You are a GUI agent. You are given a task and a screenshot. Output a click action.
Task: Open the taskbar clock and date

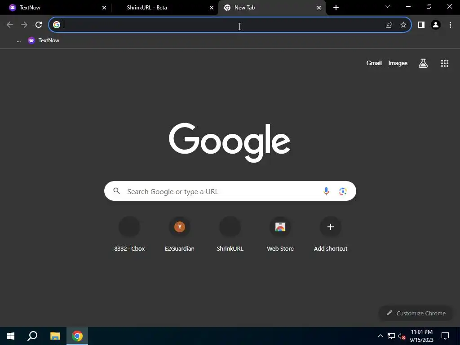click(x=421, y=336)
